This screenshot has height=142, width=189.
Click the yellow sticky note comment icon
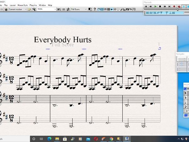[29, 9]
